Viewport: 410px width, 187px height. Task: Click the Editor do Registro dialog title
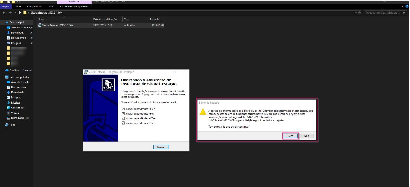(209, 102)
